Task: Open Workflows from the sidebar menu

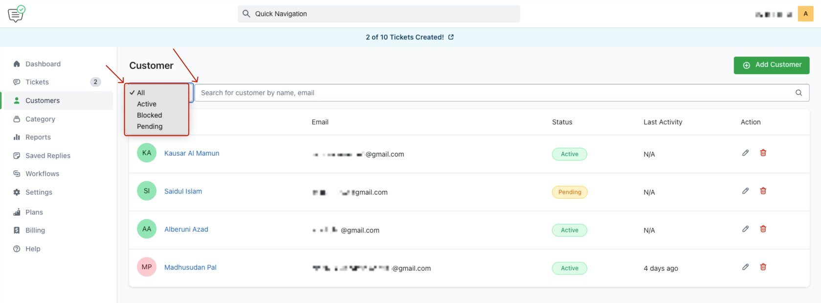Action: [42, 174]
